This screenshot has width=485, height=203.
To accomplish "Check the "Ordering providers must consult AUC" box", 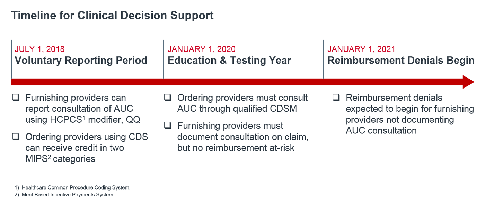I will point(167,98).
